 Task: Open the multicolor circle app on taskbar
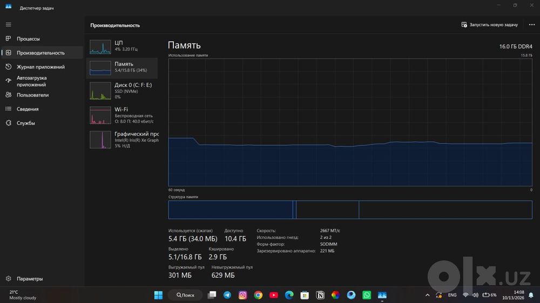click(335, 295)
